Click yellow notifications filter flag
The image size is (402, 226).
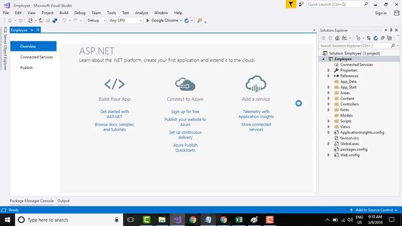pos(291,4)
